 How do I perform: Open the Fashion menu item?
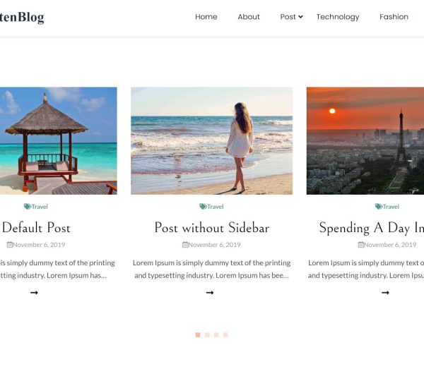coord(394,17)
